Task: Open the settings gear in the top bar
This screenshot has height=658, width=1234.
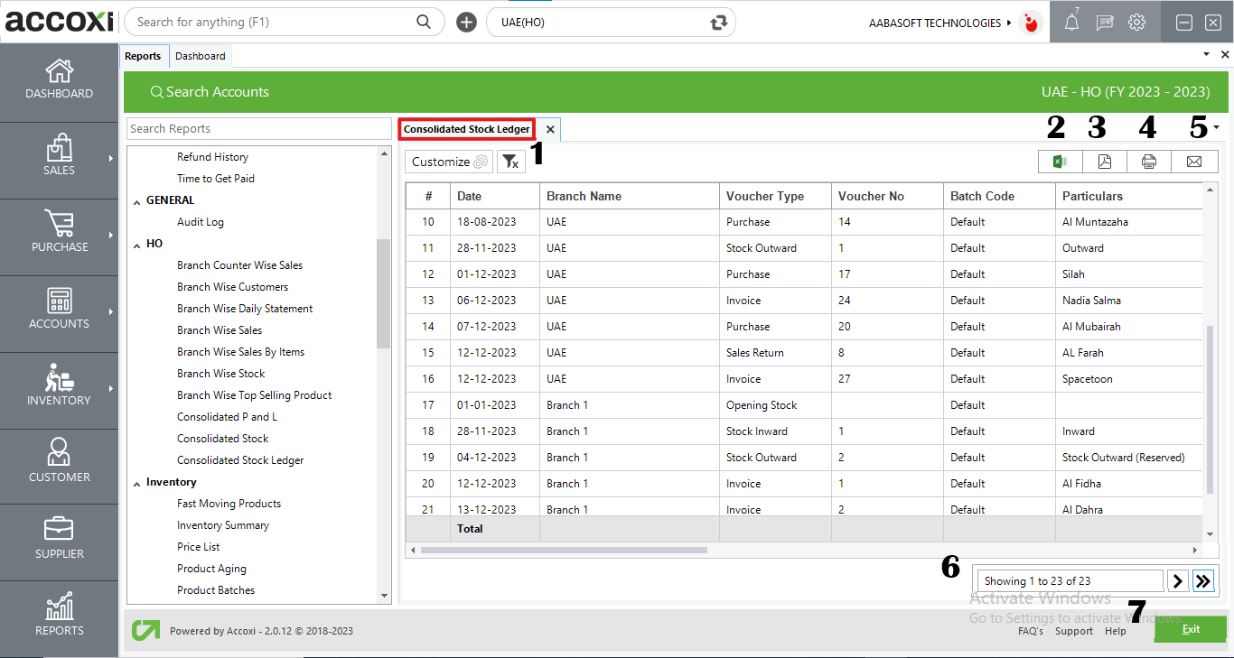Action: tap(1136, 22)
